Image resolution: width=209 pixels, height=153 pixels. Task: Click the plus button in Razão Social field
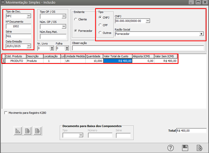(x=201, y=34)
